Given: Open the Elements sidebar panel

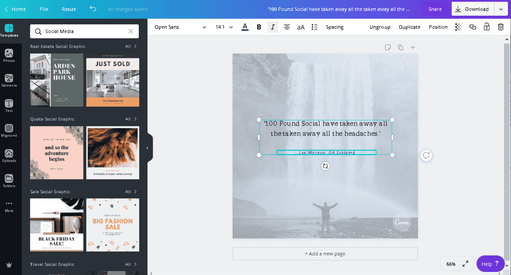Looking at the screenshot, I should (9, 80).
